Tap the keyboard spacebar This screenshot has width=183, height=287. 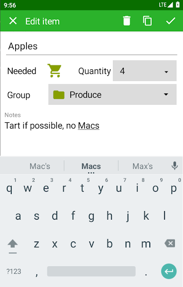(91, 271)
